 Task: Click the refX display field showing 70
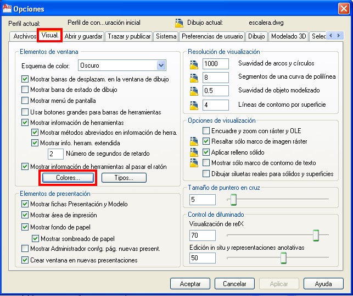203,235
